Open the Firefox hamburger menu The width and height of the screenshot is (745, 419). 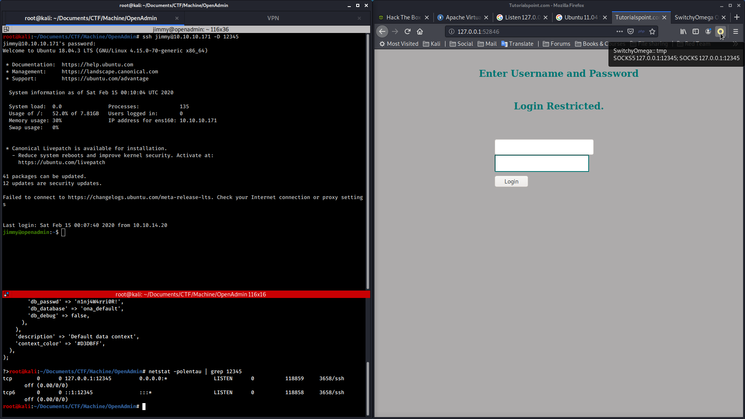click(736, 31)
